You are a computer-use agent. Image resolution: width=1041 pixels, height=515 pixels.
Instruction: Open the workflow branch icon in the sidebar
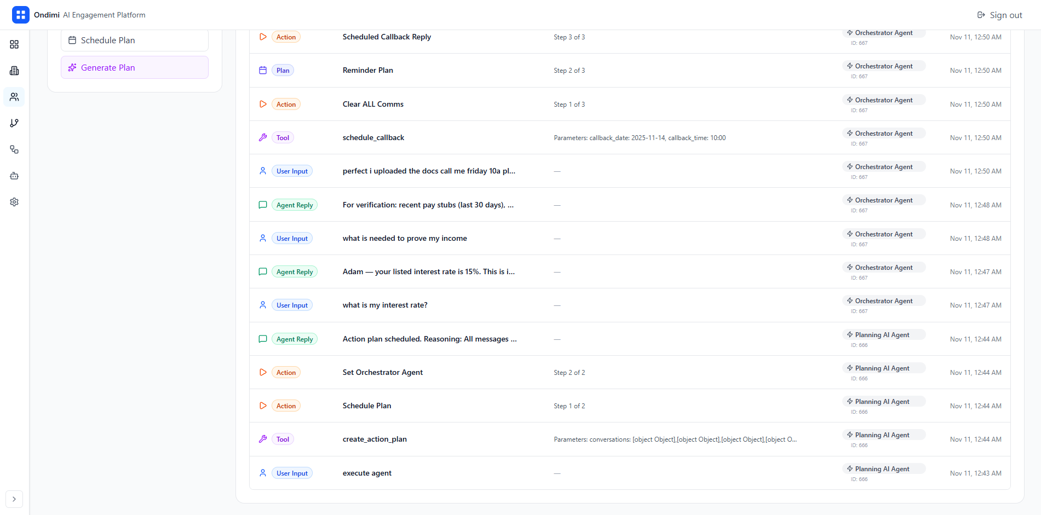coord(14,123)
